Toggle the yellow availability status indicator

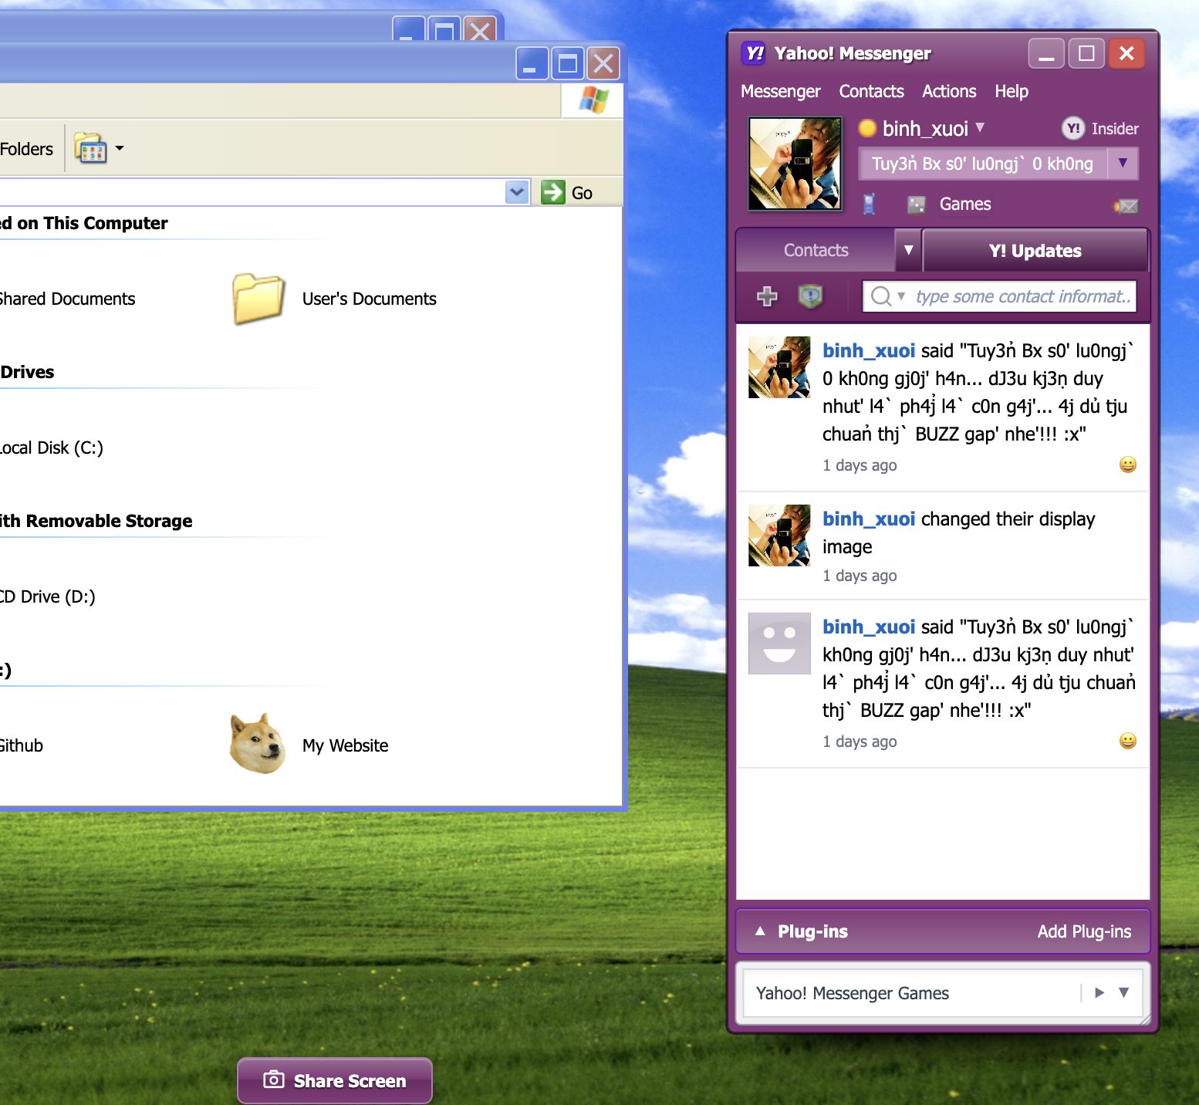point(866,129)
